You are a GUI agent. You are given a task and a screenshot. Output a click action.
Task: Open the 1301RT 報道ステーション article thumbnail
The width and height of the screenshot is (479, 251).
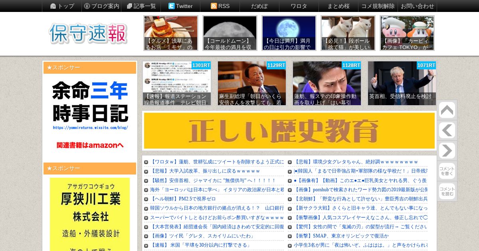[177, 83]
